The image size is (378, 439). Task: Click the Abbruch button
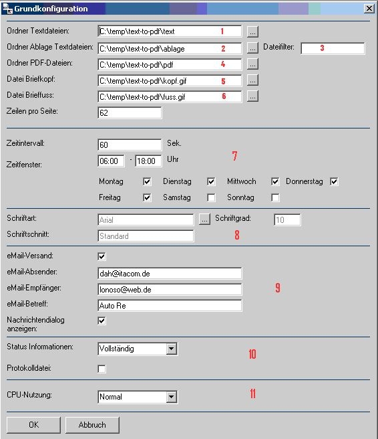pyautogui.click(x=92, y=425)
